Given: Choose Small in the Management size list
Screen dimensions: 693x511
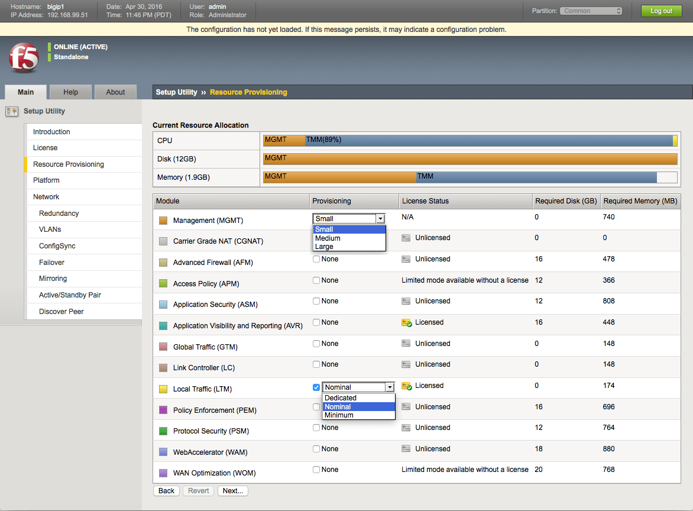Looking at the screenshot, I should click(349, 229).
